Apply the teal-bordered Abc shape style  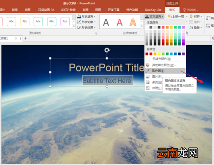[52, 21]
